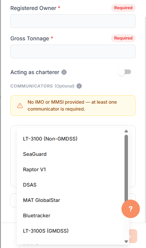Viewport: 146px width, 248px height.
Task: Click the No IMO or MMSI warning message
Action: coord(72,106)
